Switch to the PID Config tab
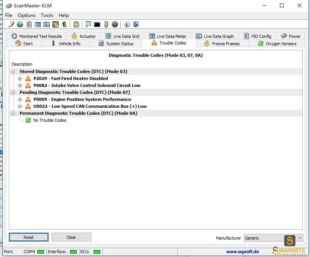 point(258,36)
